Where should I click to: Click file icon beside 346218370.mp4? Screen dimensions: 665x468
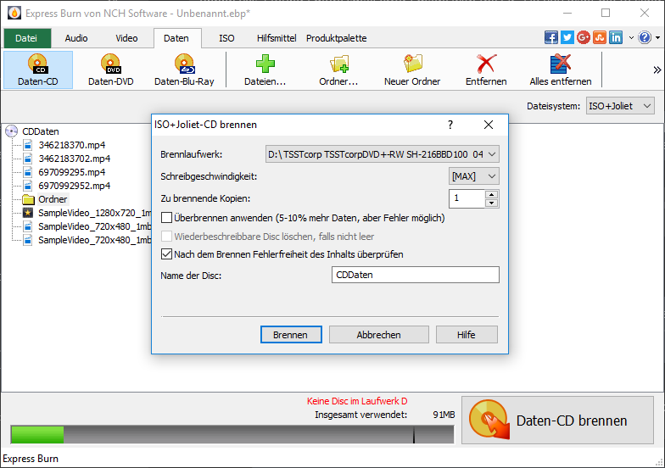[x=27, y=145]
